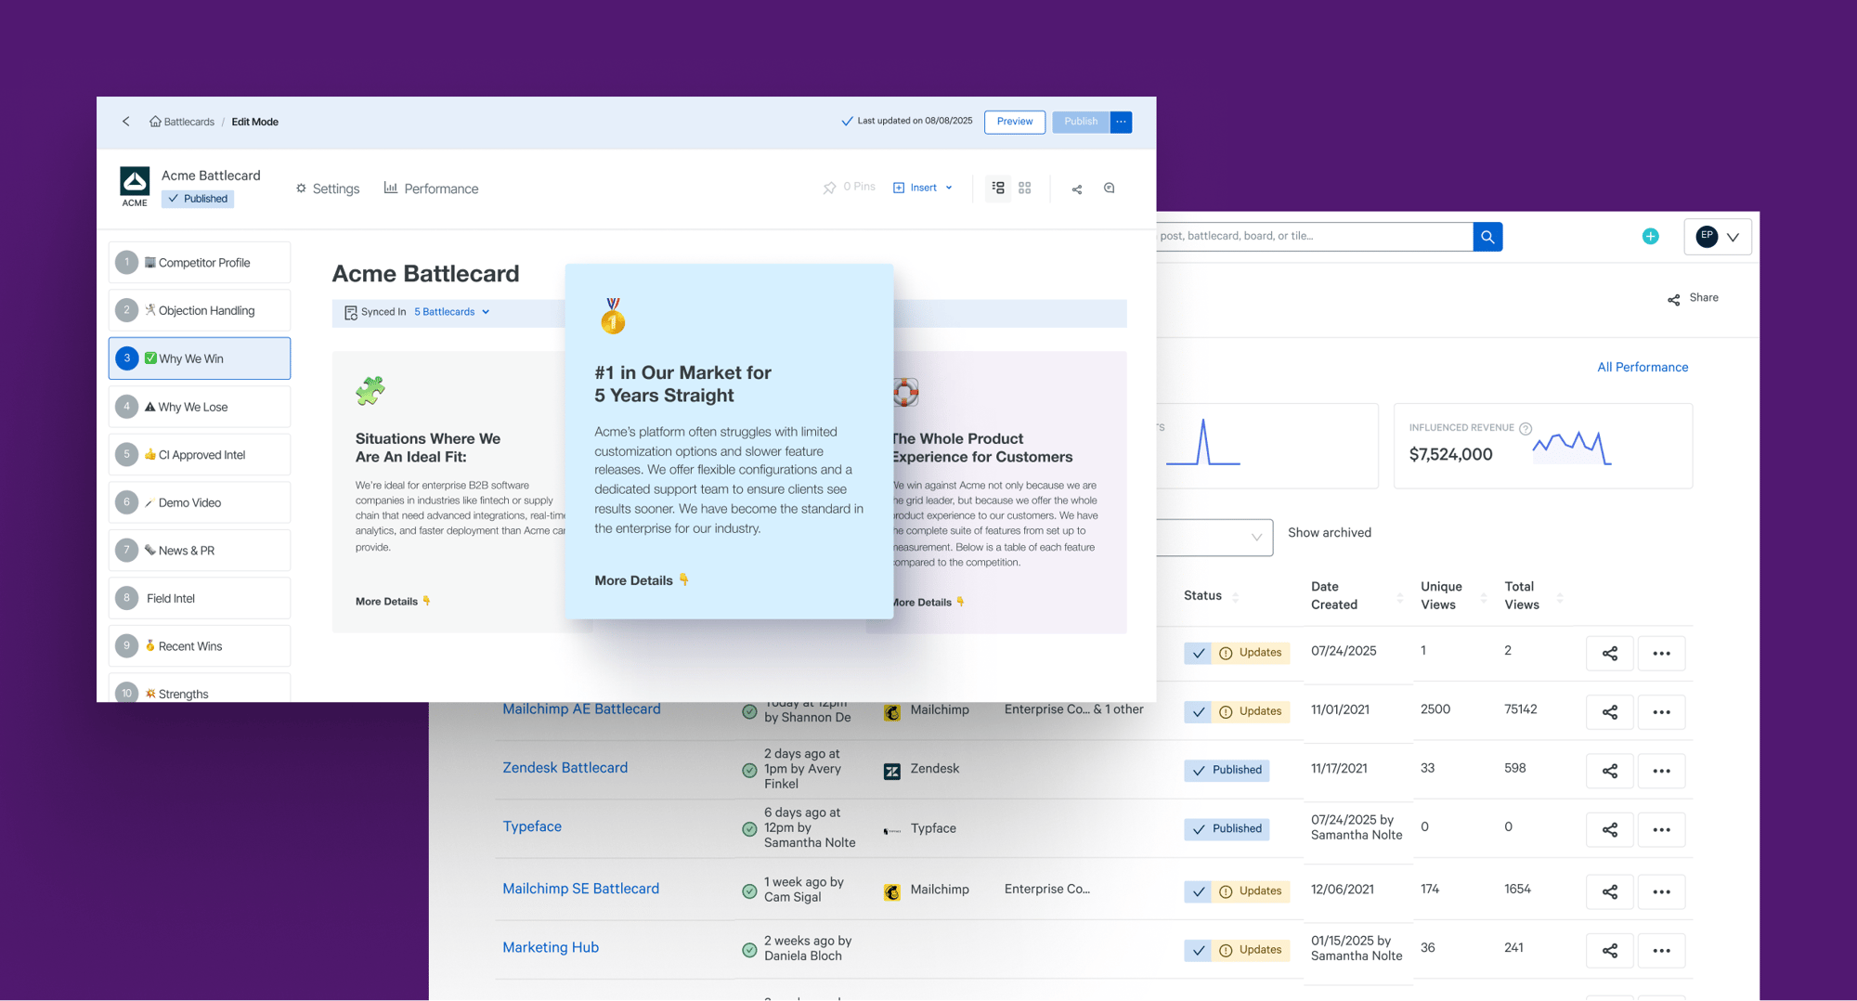The height and width of the screenshot is (1001, 1857).
Task: Click the Preview button
Action: [x=1014, y=122]
